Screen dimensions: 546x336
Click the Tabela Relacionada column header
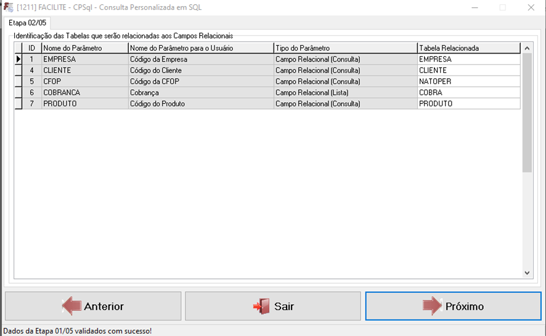pos(468,48)
